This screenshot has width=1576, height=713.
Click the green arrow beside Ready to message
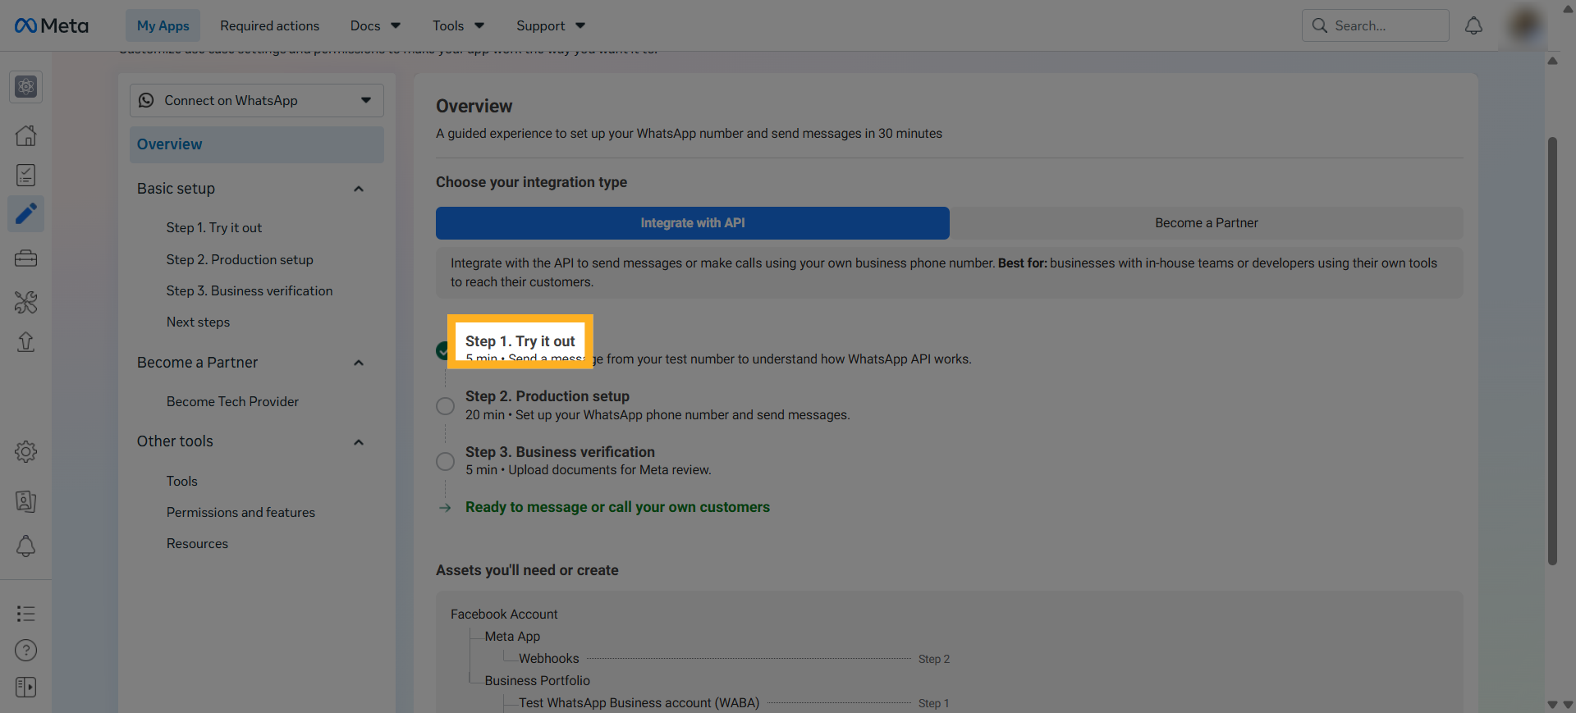[445, 508]
